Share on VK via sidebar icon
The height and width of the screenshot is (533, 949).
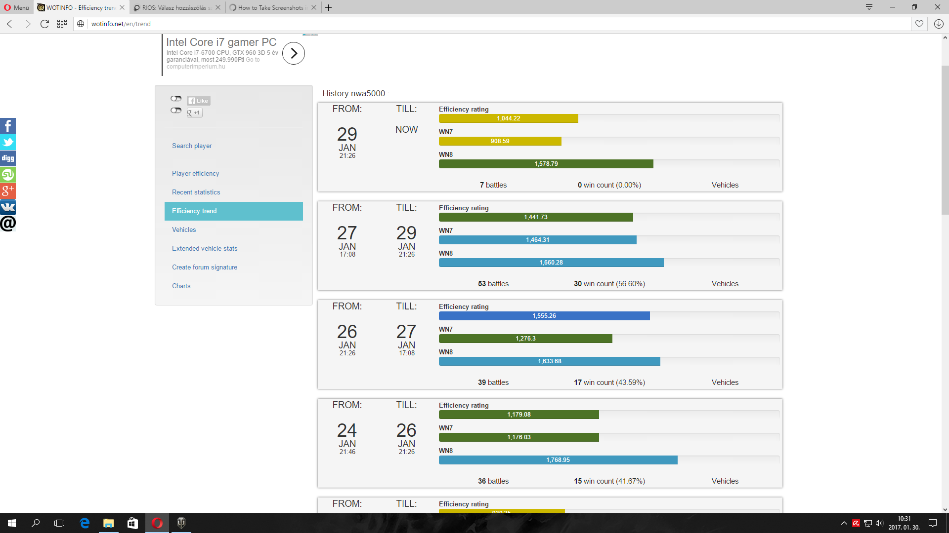[x=8, y=207]
